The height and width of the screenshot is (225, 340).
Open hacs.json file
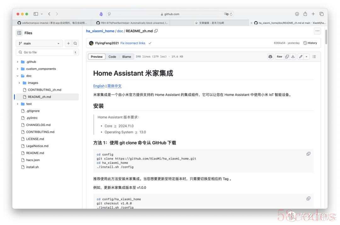33,160
